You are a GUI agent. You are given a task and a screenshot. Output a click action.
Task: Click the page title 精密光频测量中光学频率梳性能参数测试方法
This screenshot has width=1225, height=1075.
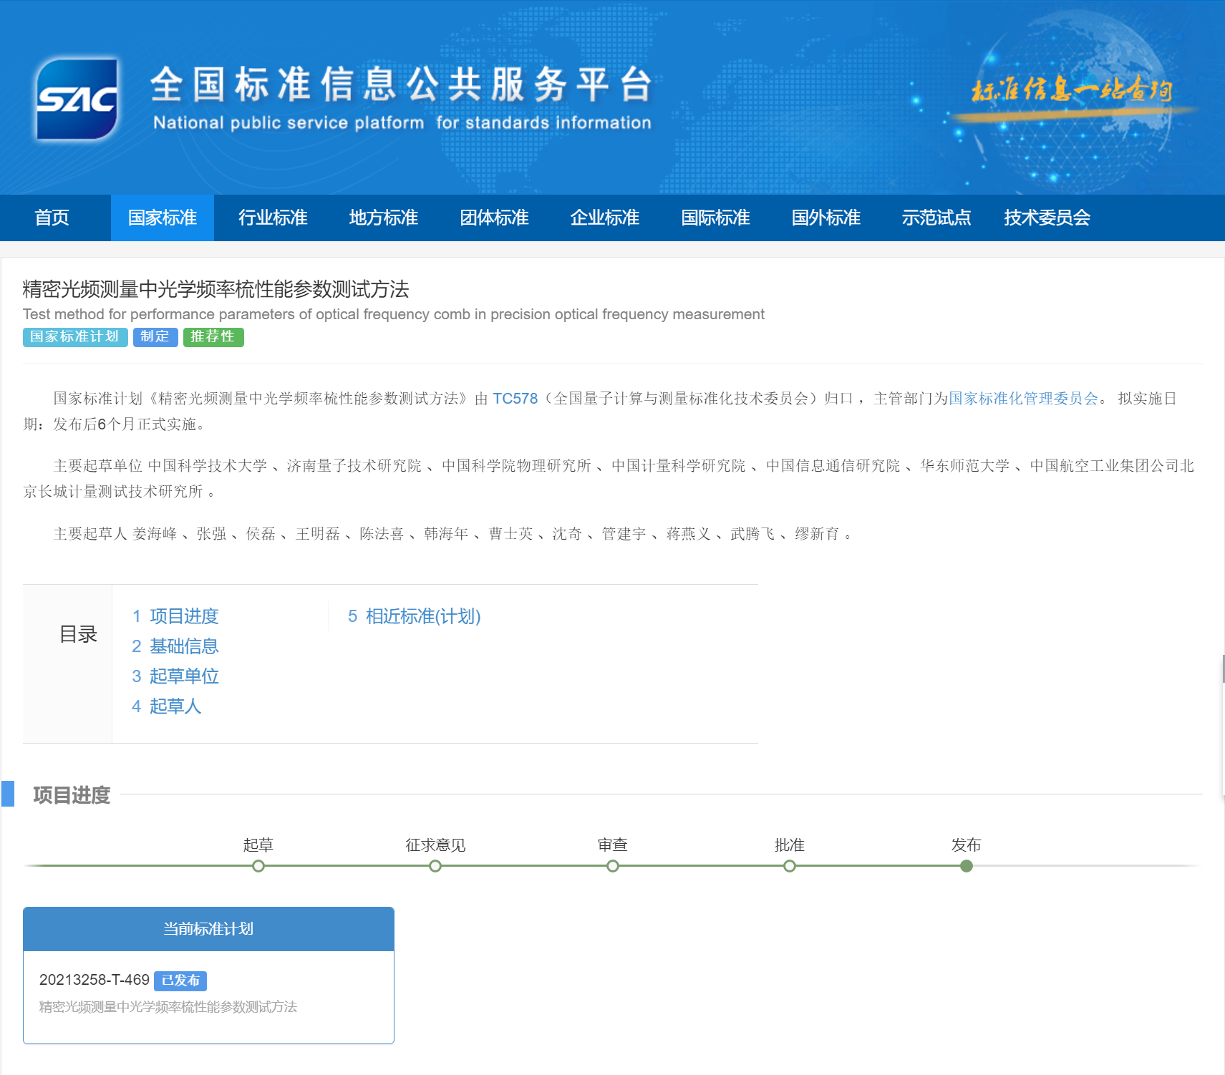(216, 289)
